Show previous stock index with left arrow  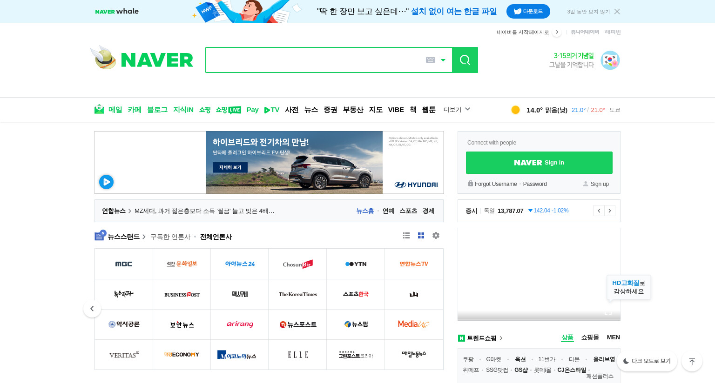(599, 211)
